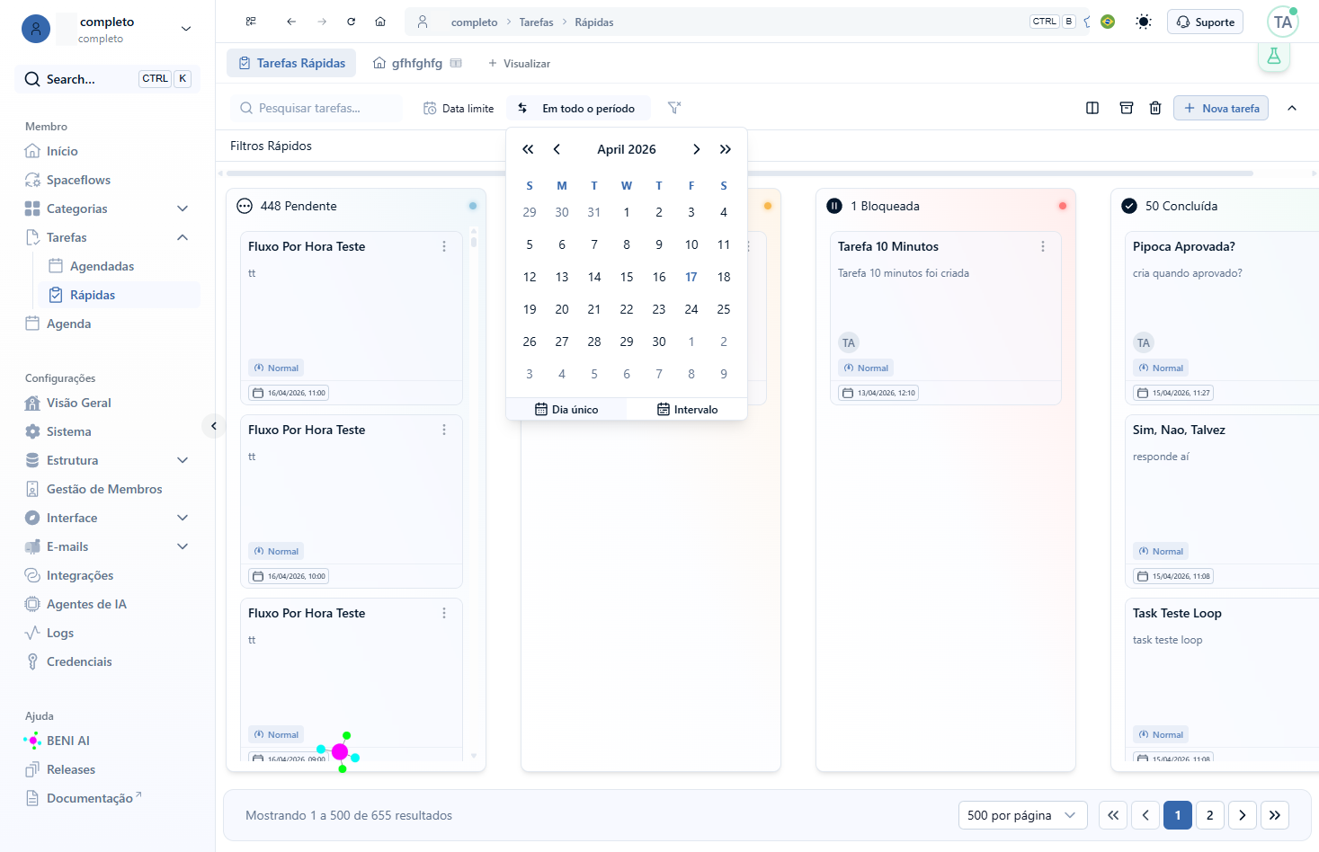Screen dimensions: 1319x852
Task: Toggle the light/dark theme sun icon
Action: click(x=1144, y=22)
